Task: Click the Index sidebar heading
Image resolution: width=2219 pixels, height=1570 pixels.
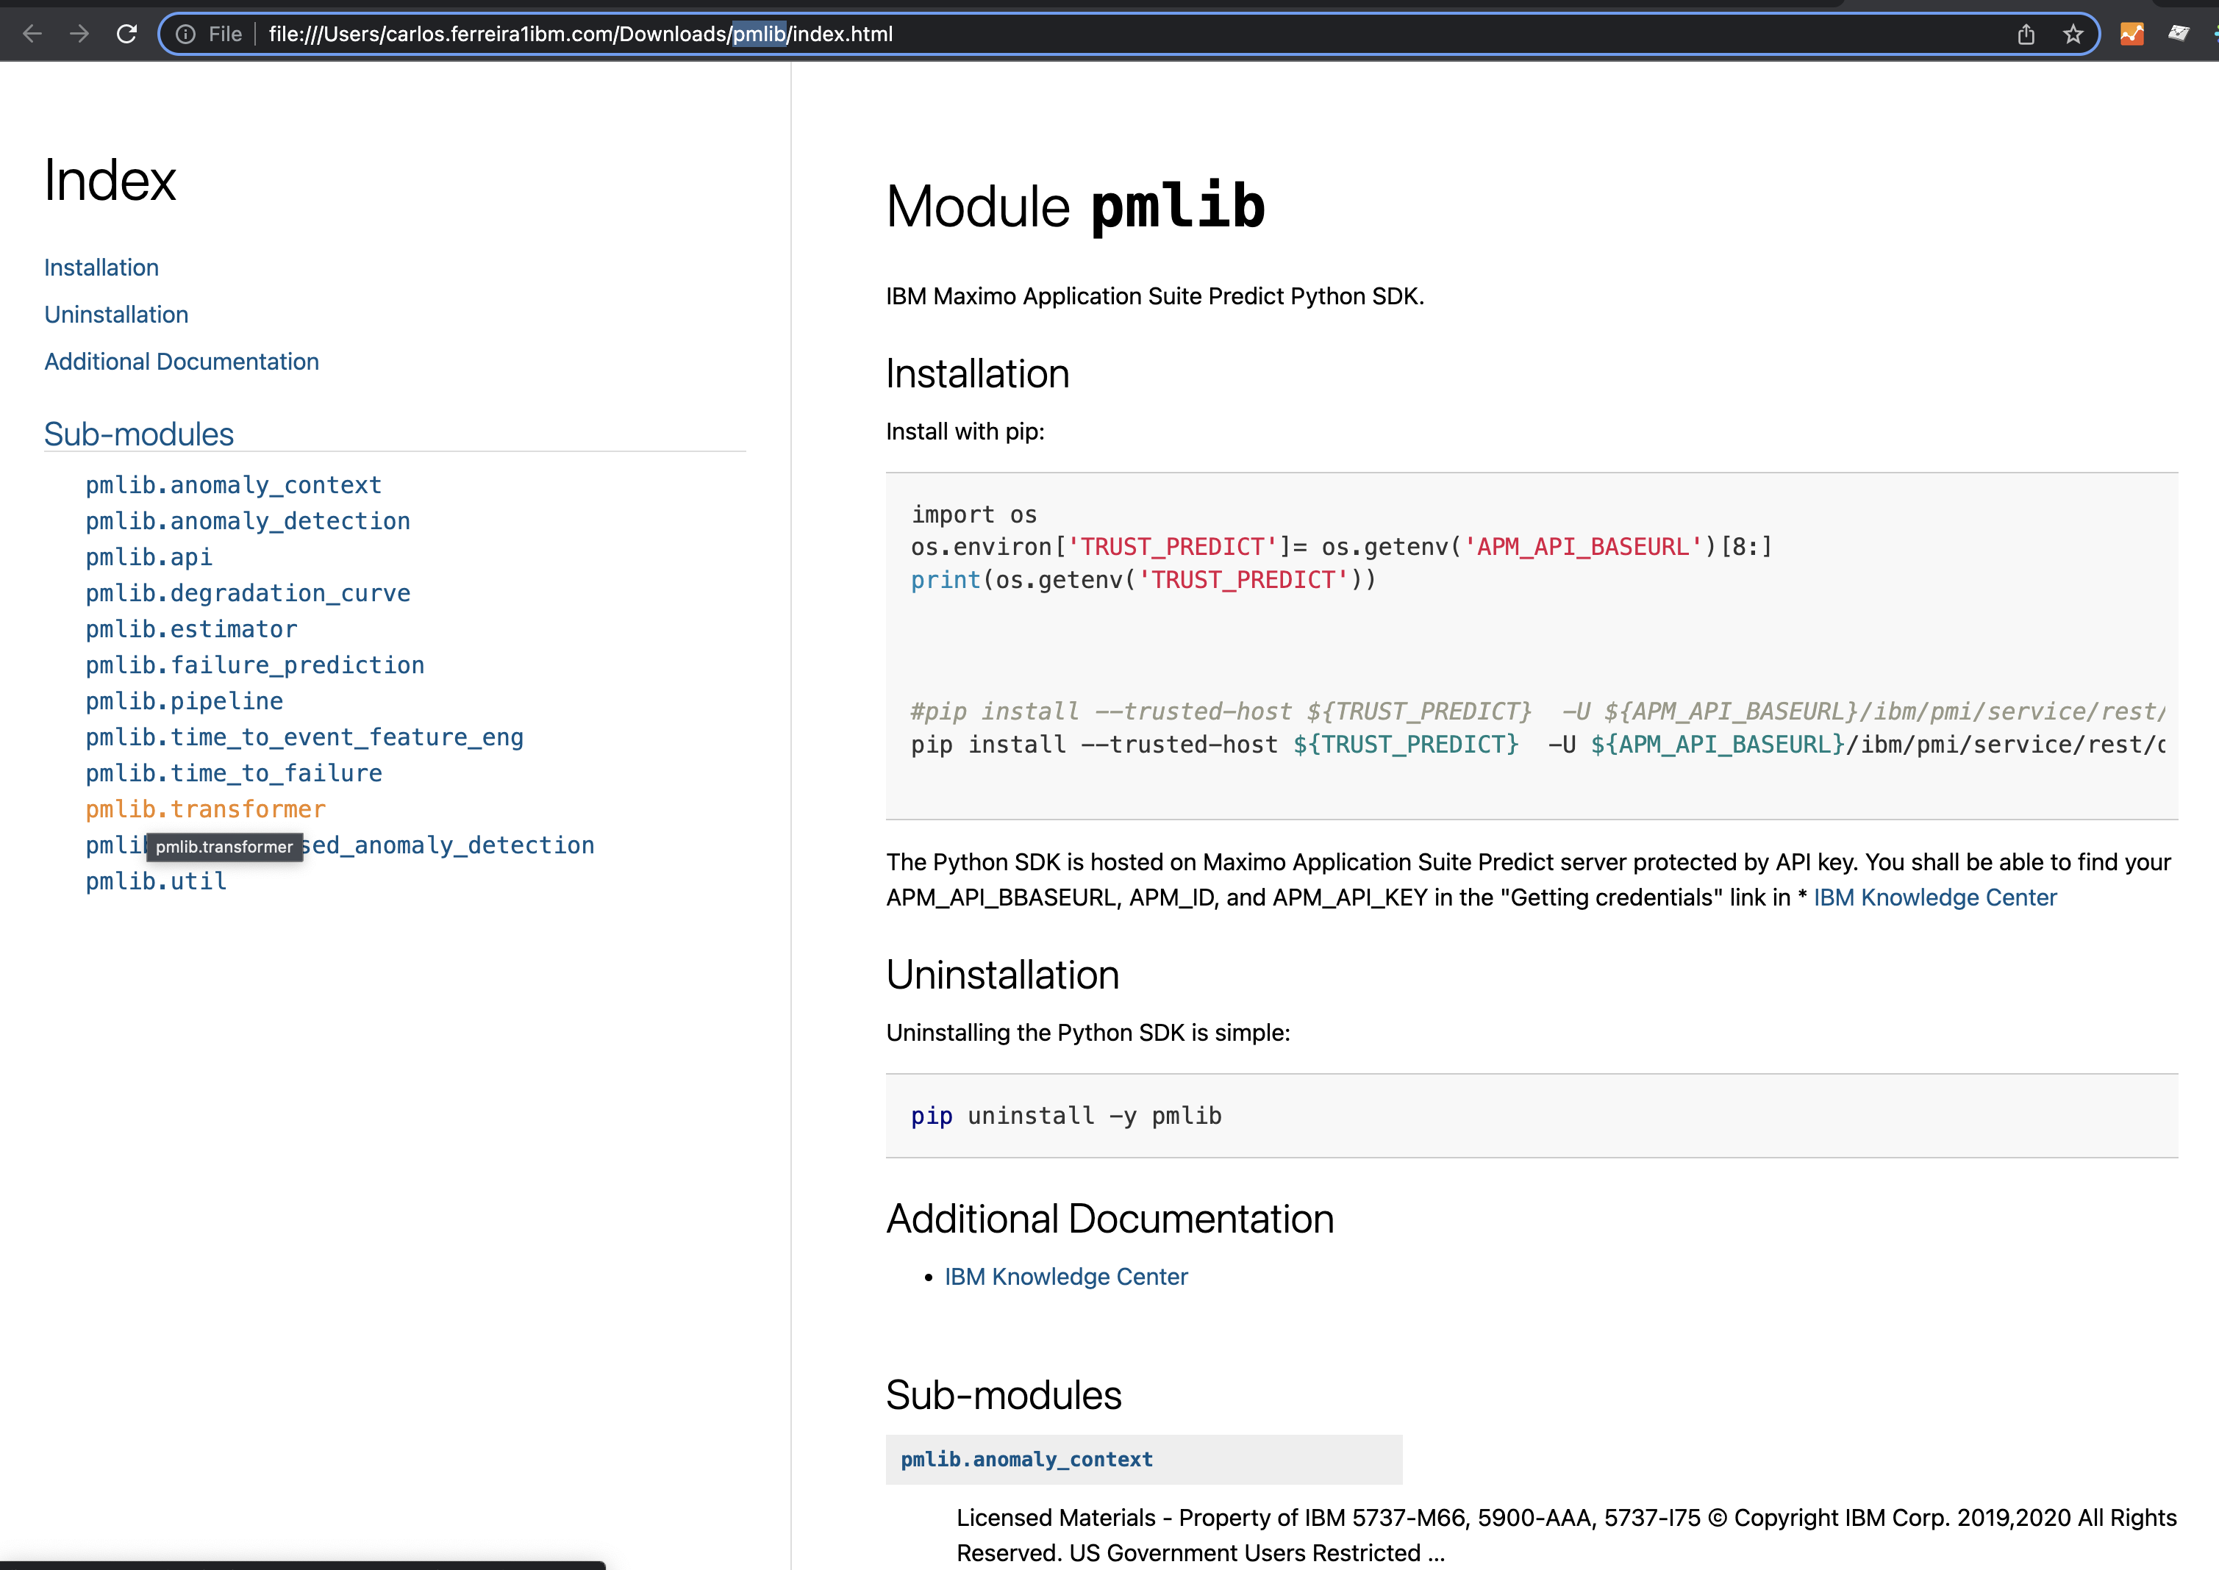Action: pyautogui.click(x=110, y=180)
